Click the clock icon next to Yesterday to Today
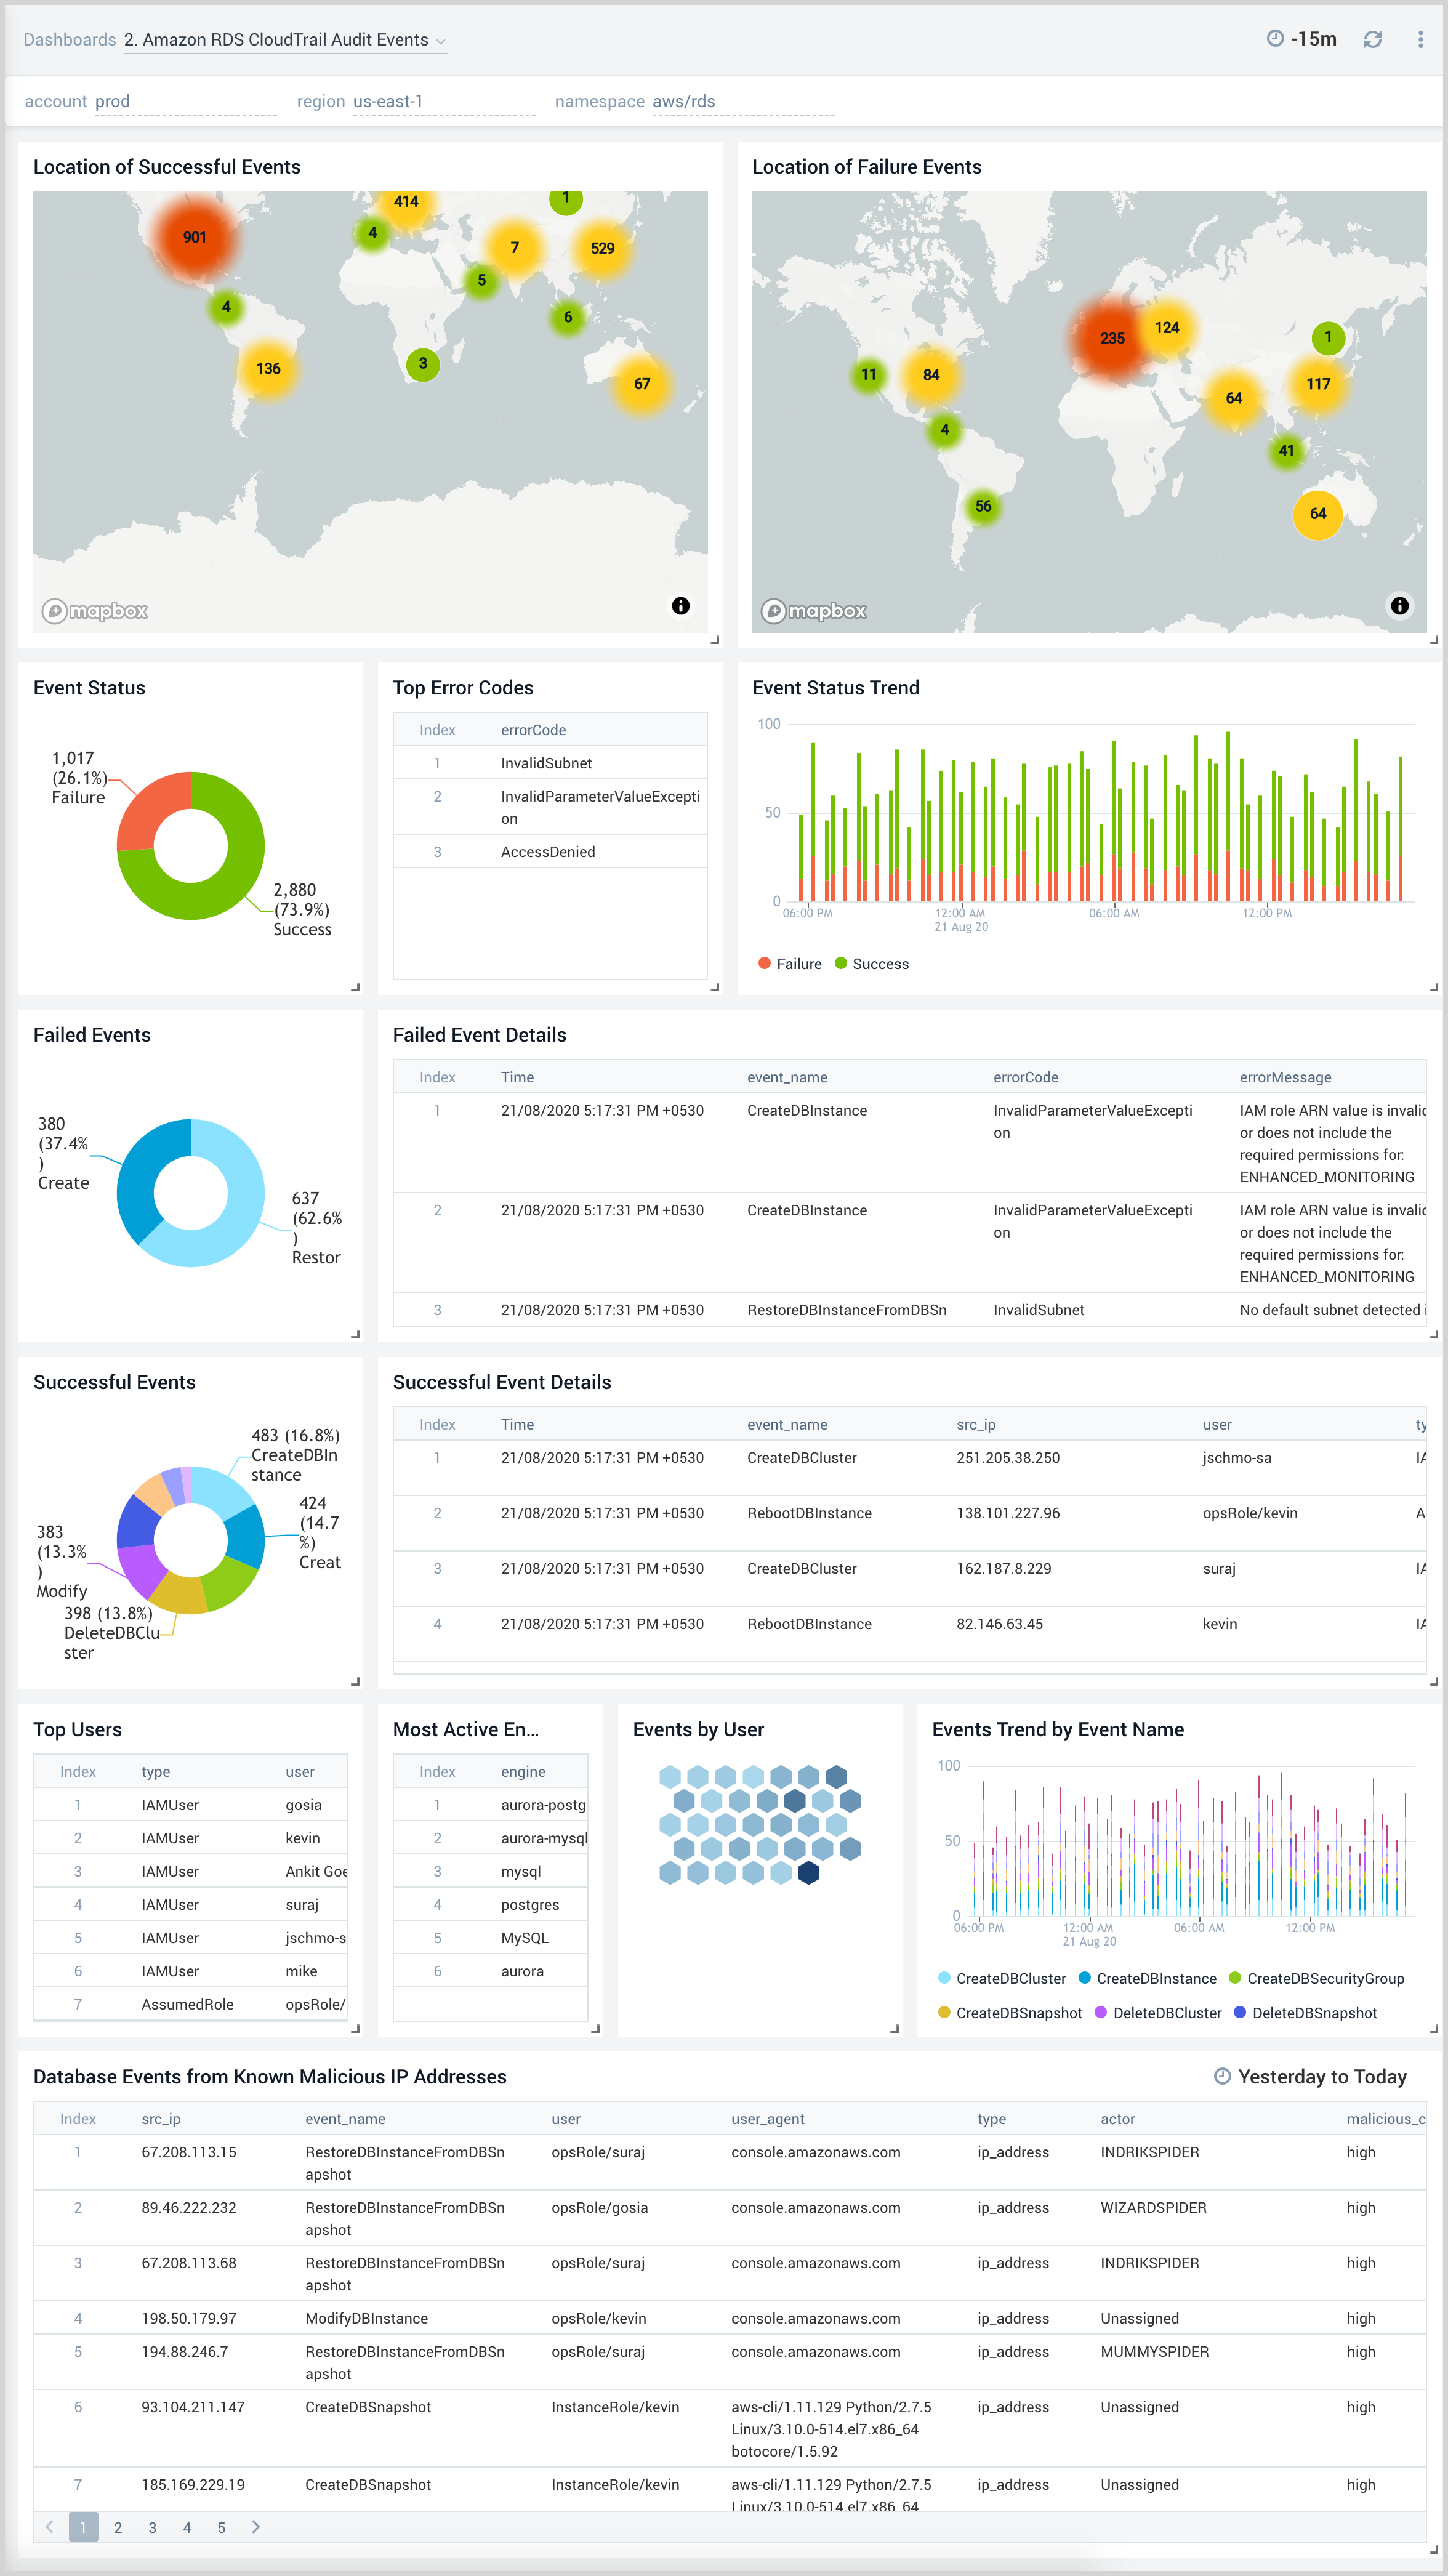Image resolution: width=1448 pixels, height=2576 pixels. [x=1222, y=2076]
